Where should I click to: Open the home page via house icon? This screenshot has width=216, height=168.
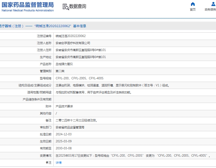coord(193,4)
